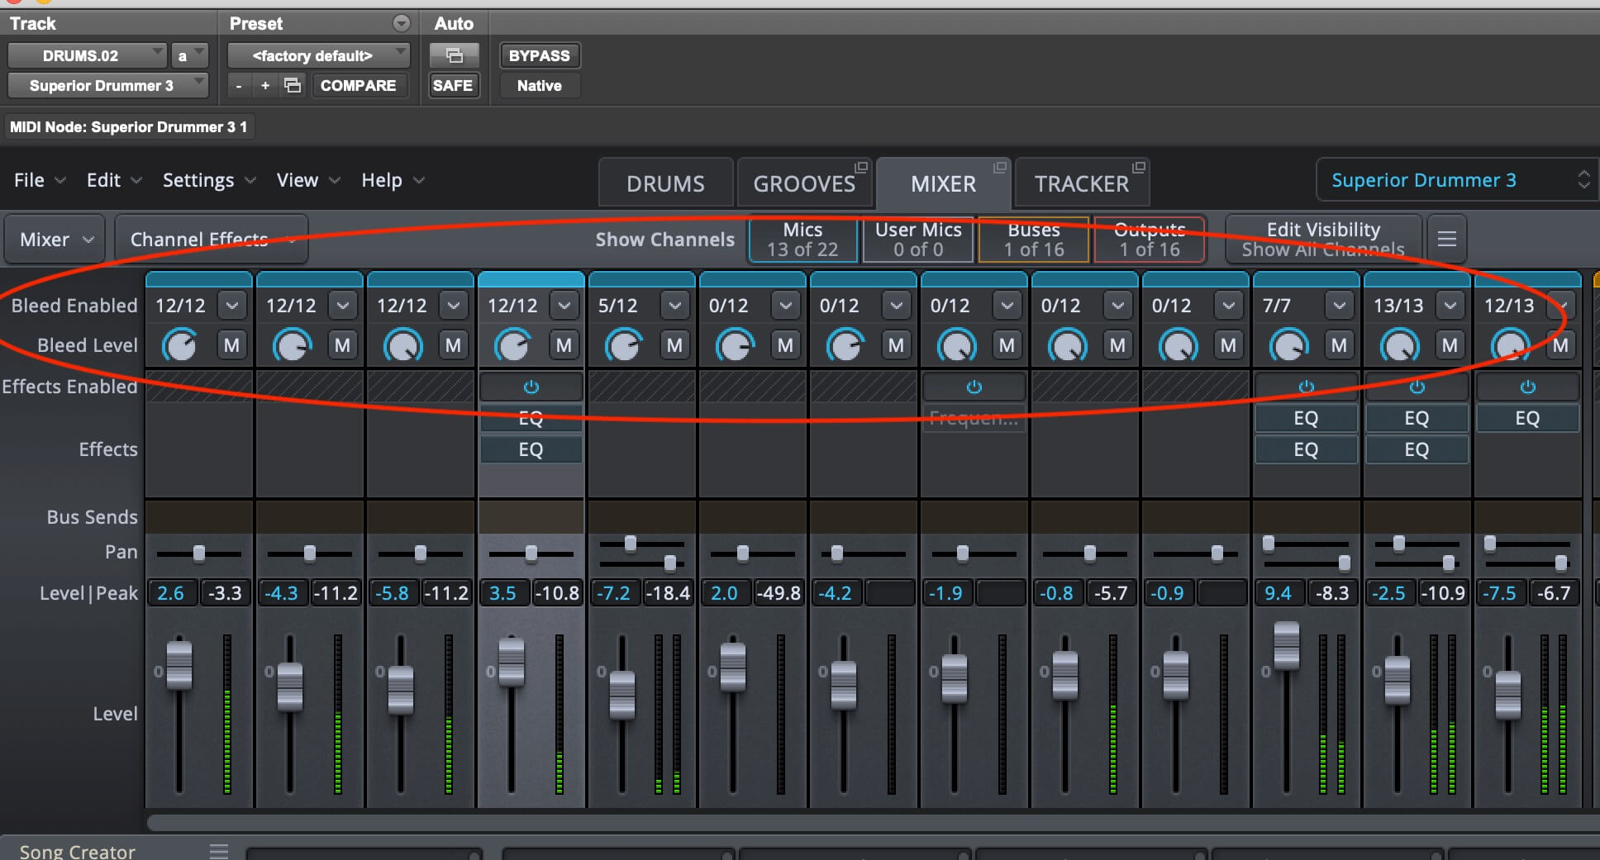Open first EQ slot on 12/13 channel
1600x860 pixels.
(1527, 418)
